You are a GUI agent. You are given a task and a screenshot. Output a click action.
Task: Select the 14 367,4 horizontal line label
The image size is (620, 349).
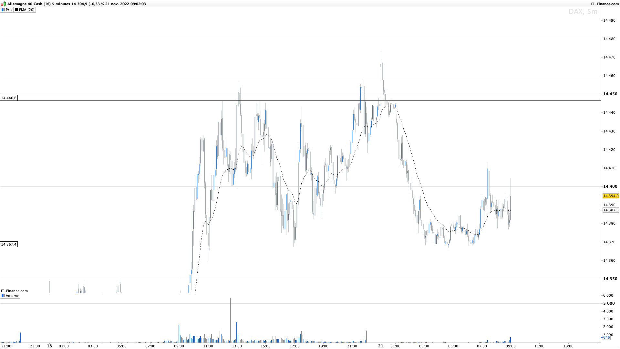(x=9, y=244)
